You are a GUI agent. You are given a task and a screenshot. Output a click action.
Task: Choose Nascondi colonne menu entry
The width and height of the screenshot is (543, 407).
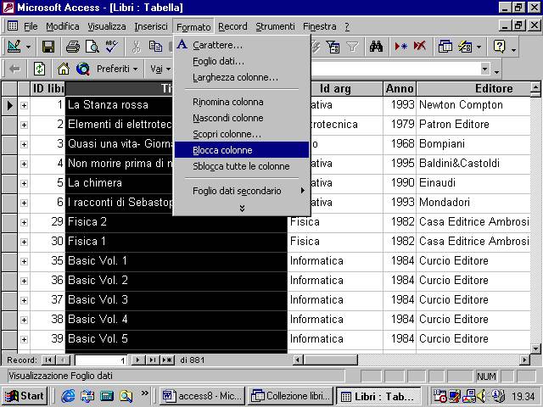241,118
